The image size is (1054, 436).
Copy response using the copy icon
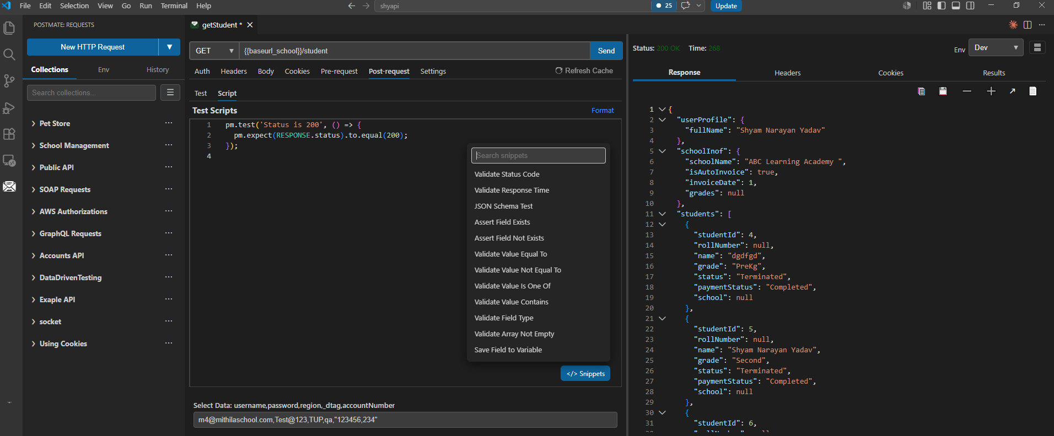click(921, 91)
